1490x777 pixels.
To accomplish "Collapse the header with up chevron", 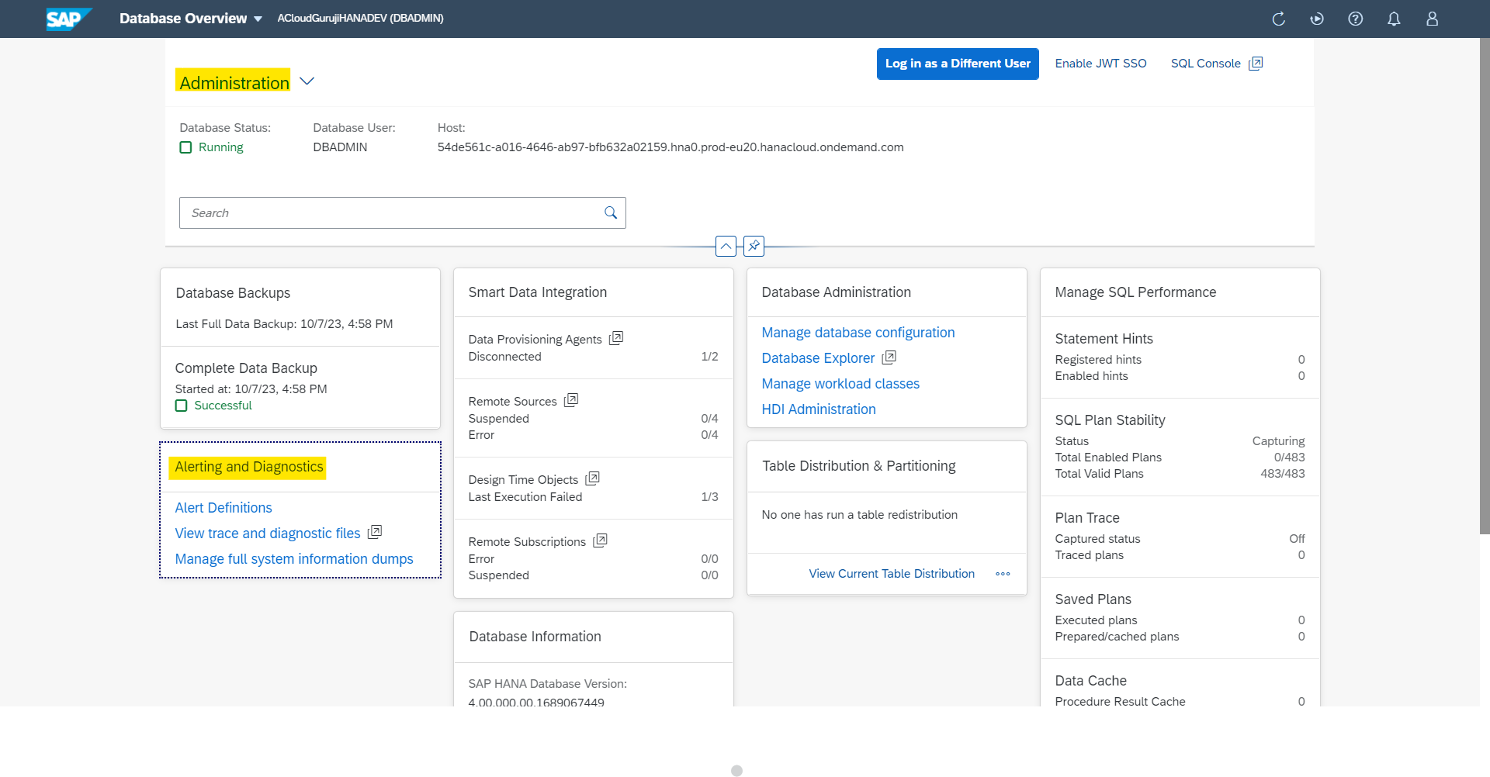I will (x=726, y=247).
